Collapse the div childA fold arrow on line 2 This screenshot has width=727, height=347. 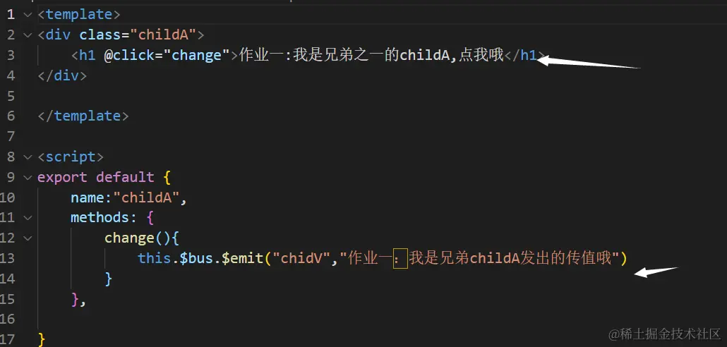pos(27,35)
